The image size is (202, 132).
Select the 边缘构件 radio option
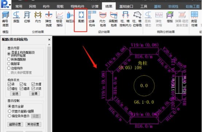click(9, 68)
